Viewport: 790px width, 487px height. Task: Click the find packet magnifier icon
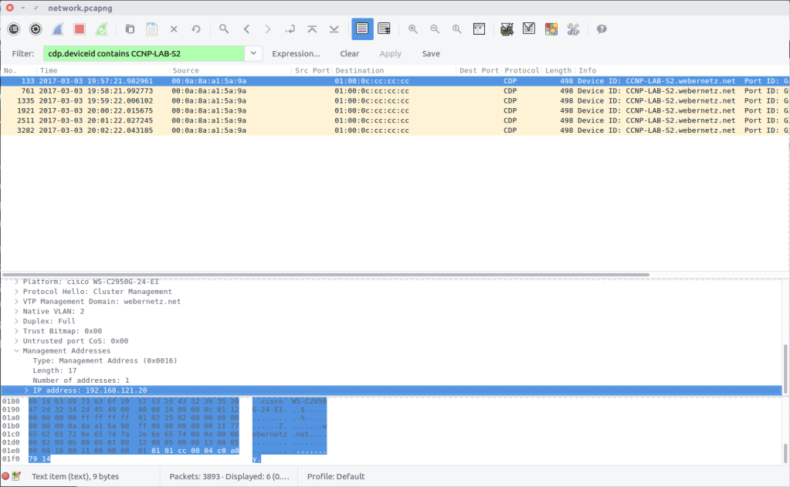(224, 29)
